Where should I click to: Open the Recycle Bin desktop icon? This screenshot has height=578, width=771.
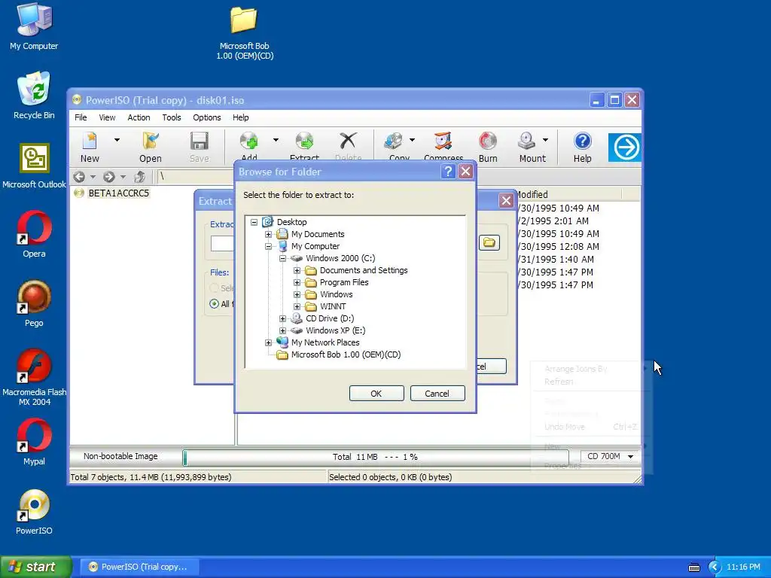pos(34,96)
